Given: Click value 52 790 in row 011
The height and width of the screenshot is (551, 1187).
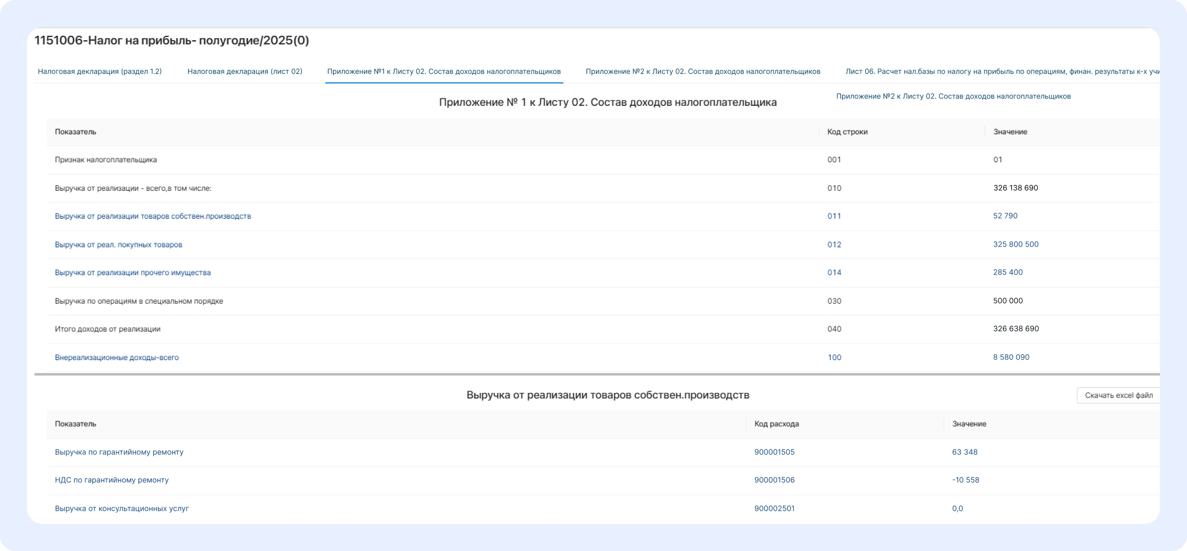Looking at the screenshot, I should pyautogui.click(x=1005, y=216).
